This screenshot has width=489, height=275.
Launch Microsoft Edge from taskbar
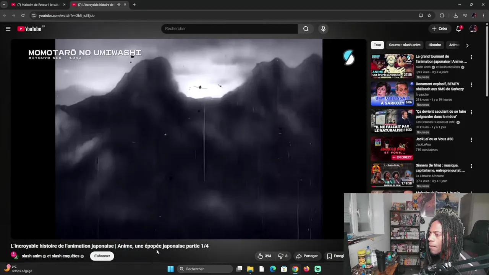point(273,269)
